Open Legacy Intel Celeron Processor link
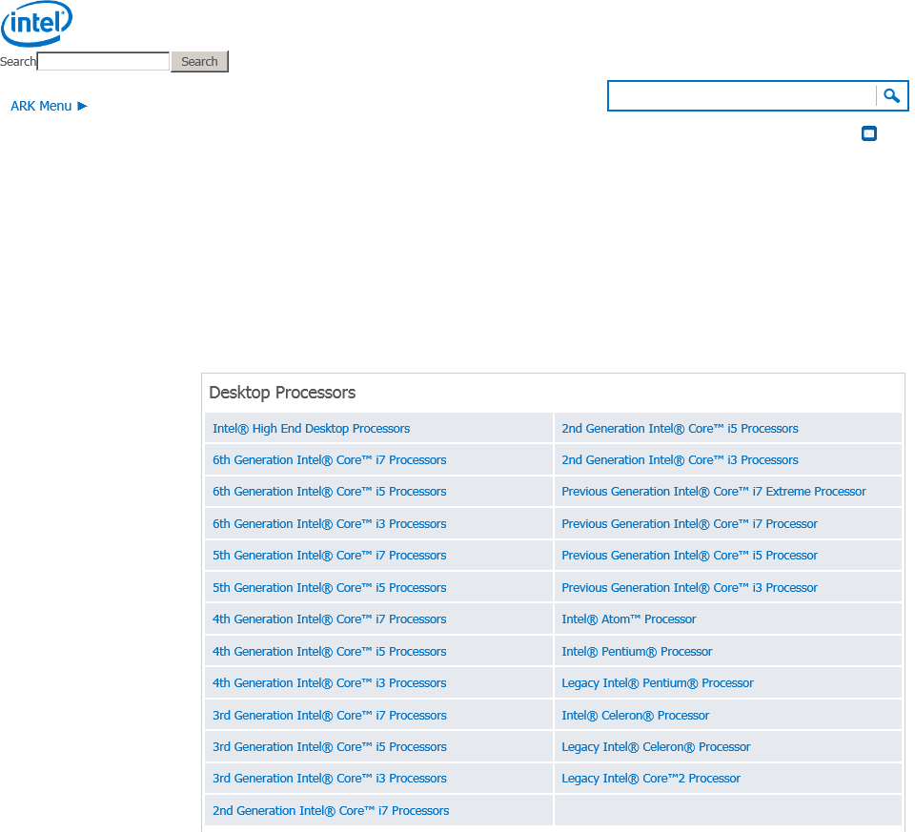Image resolution: width=915 pixels, height=832 pixels. tap(656, 747)
